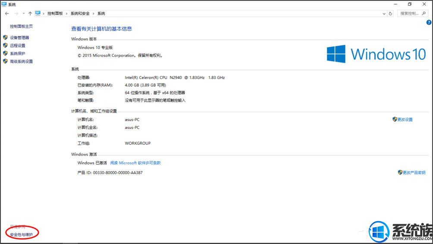Click the 产品 ID 00330-80000-00000-AA387 text

110,173
